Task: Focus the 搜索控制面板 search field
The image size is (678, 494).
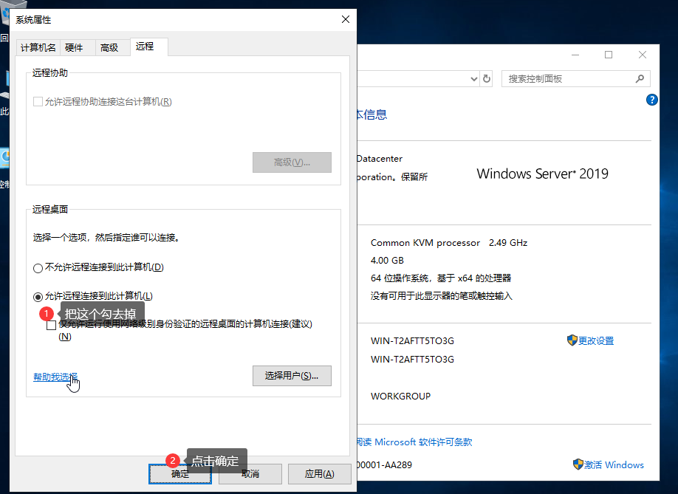Action: (x=575, y=79)
